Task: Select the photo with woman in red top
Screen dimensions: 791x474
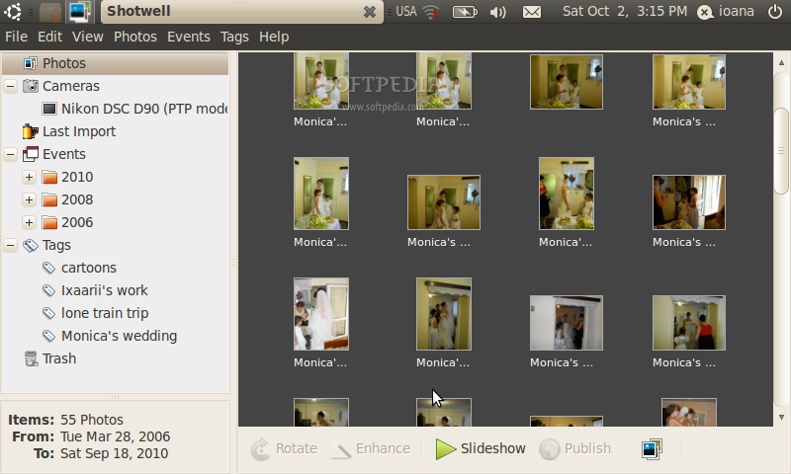Action: point(688,323)
